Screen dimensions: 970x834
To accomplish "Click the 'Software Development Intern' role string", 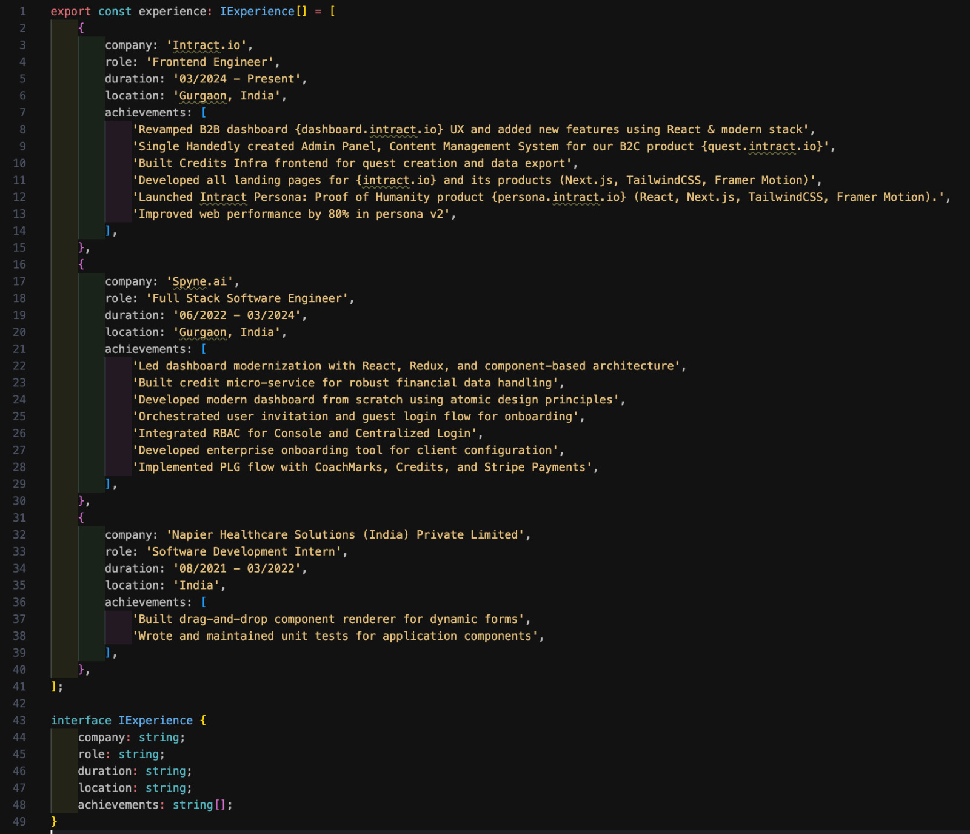I will 244,552.
